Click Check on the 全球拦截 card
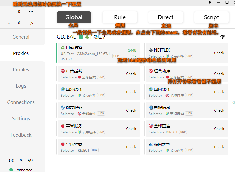 click(131, 147)
